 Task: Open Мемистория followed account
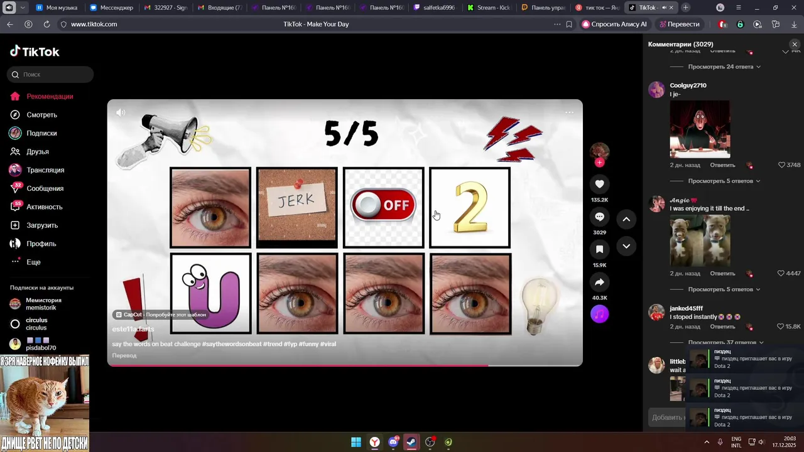(38, 304)
